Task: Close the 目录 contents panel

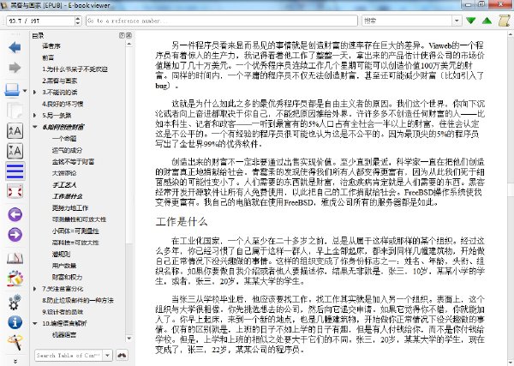Action: coord(128,35)
